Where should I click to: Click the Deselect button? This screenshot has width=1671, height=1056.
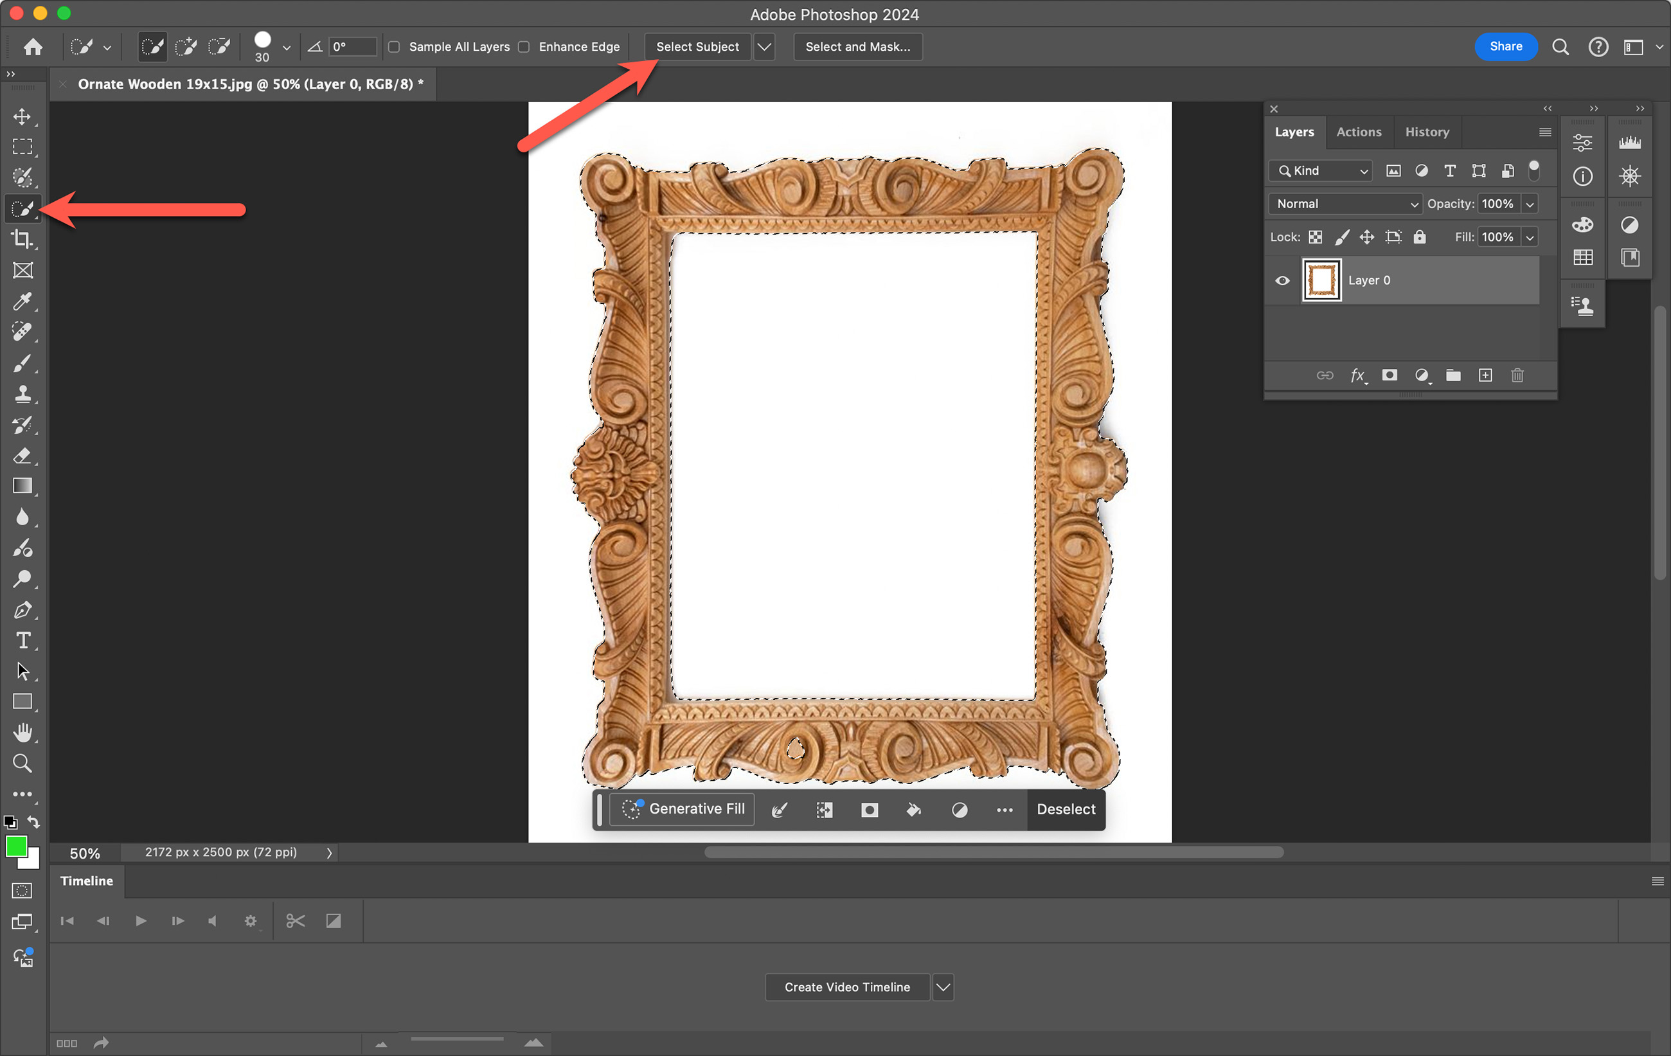click(1065, 809)
